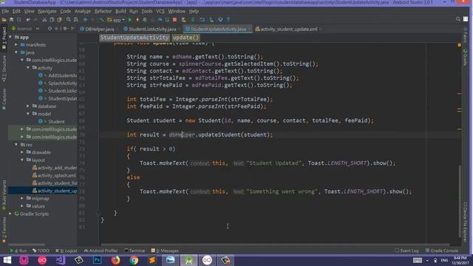Expand the database package
Viewport: 473px width, 266px height.
28,106
